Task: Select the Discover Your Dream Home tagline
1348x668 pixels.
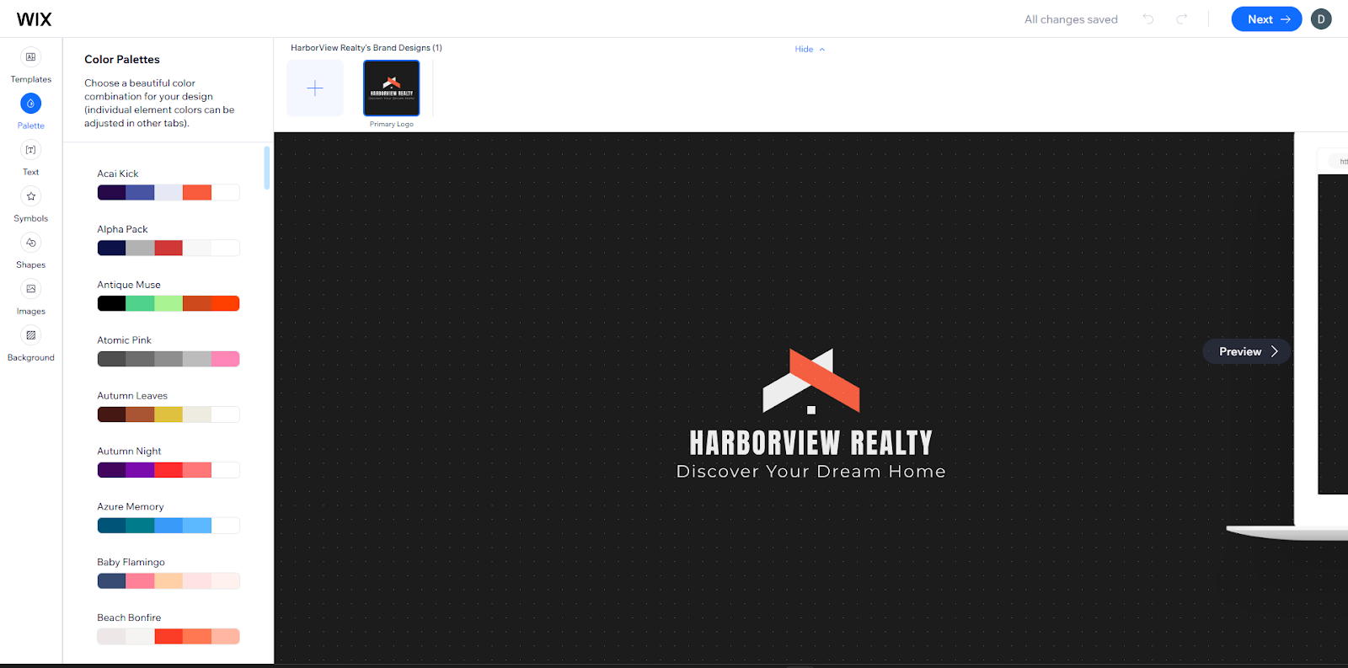Action: (811, 472)
